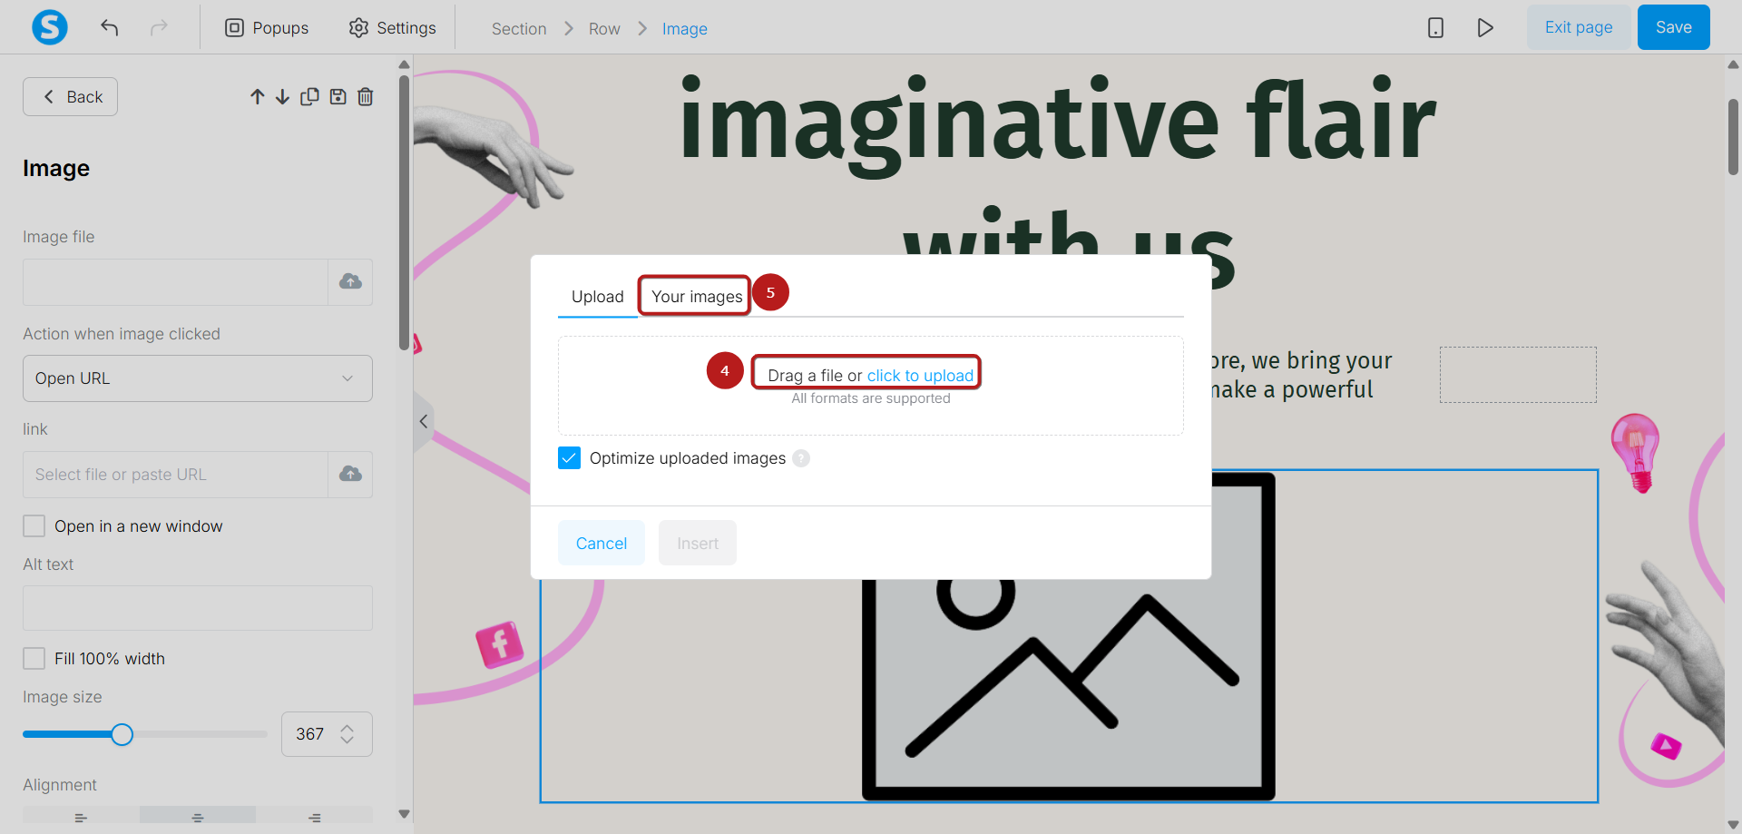Move the image element up

point(258,96)
